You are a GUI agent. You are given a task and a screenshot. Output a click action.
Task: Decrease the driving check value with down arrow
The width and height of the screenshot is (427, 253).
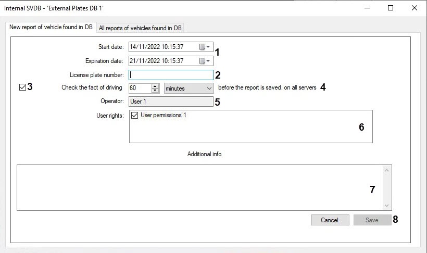pyautogui.click(x=155, y=91)
